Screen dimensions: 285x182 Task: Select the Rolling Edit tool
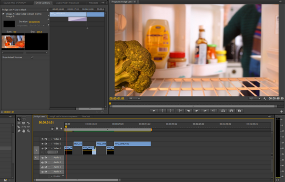click(24, 123)
